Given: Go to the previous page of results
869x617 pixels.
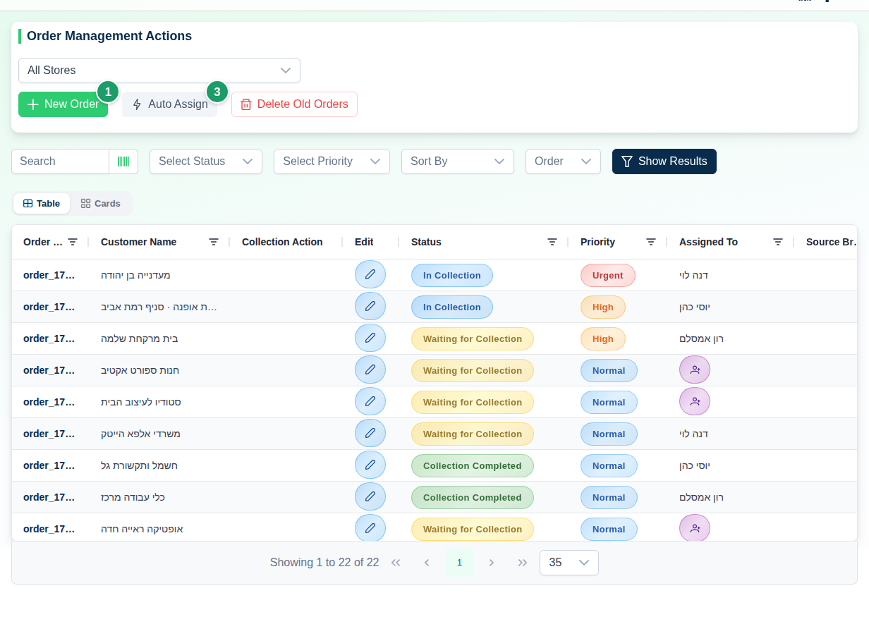Looking at the screenshot, I should [x=427, y=563].
